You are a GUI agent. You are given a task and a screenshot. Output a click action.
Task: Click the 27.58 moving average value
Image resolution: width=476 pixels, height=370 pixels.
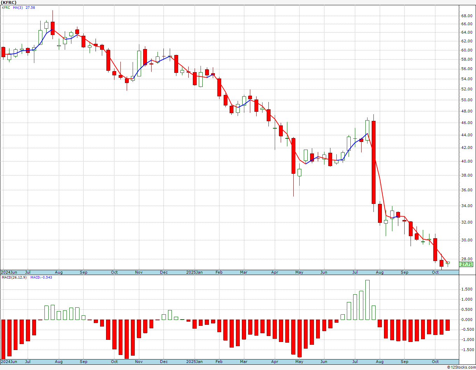coord(30,8)
